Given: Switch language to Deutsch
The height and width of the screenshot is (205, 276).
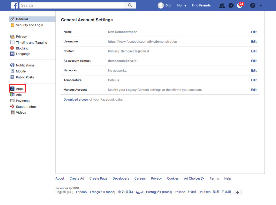Looking at the screenshot, I should click(x=204, y=192).
